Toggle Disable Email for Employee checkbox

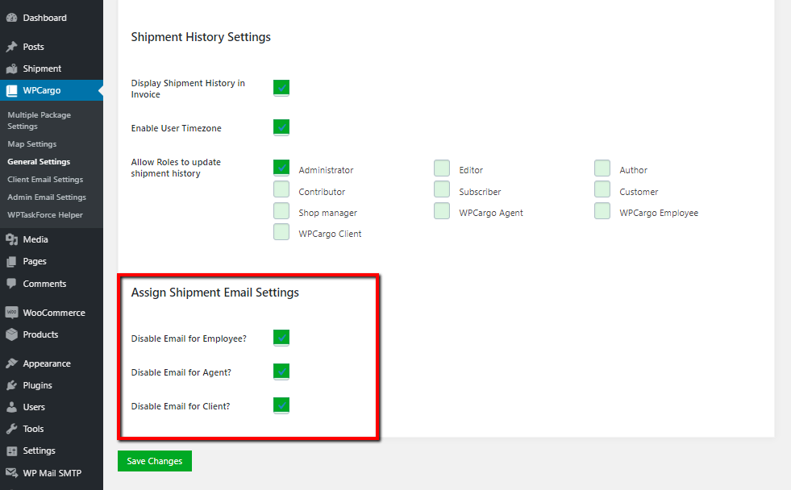point(281,338)
